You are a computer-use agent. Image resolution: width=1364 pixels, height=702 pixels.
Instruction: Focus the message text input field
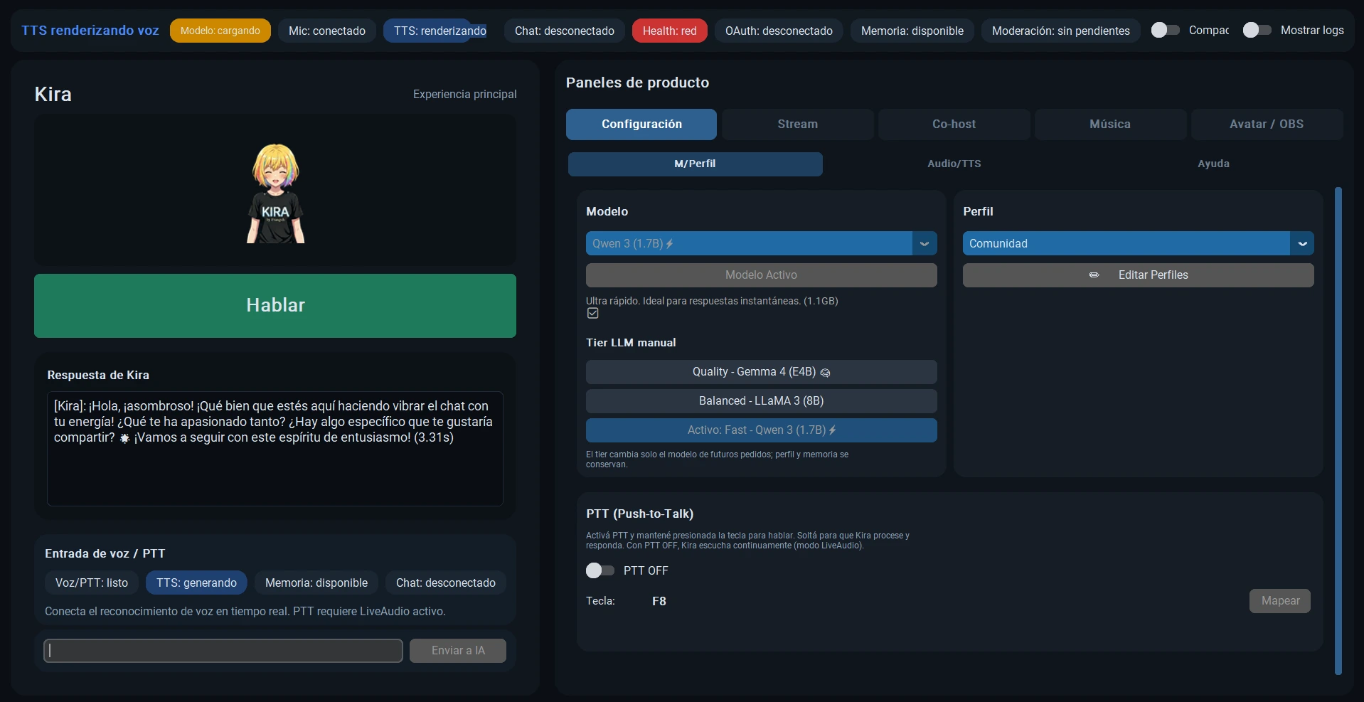coord(223,651)
